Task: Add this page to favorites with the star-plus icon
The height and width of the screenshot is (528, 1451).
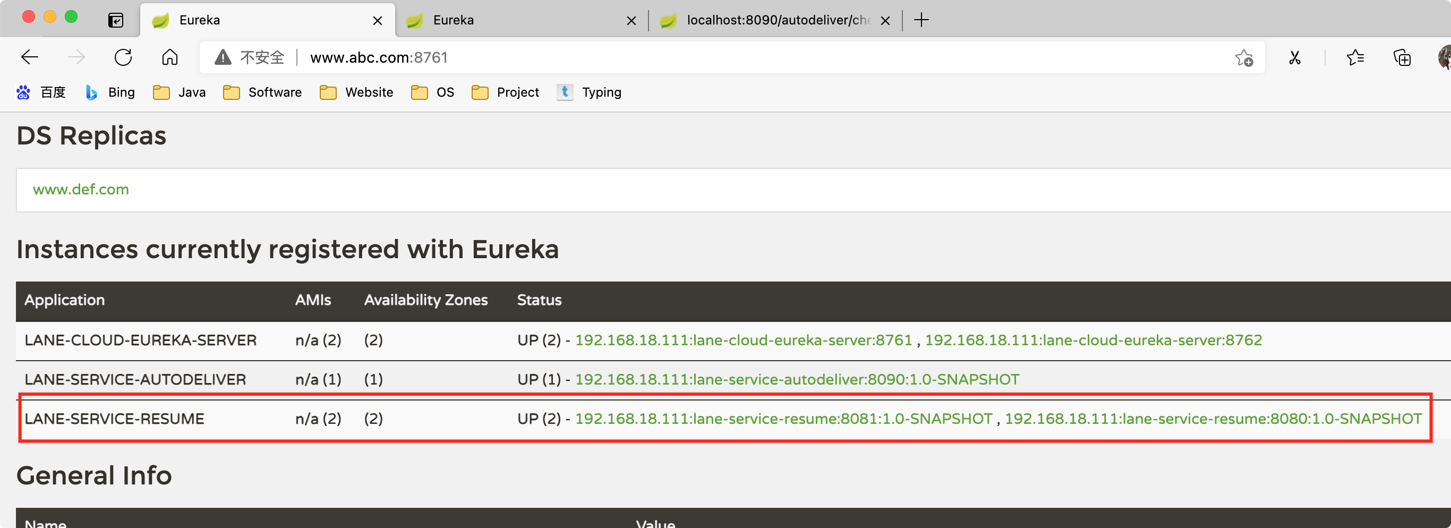Action: click(1244, 57)
